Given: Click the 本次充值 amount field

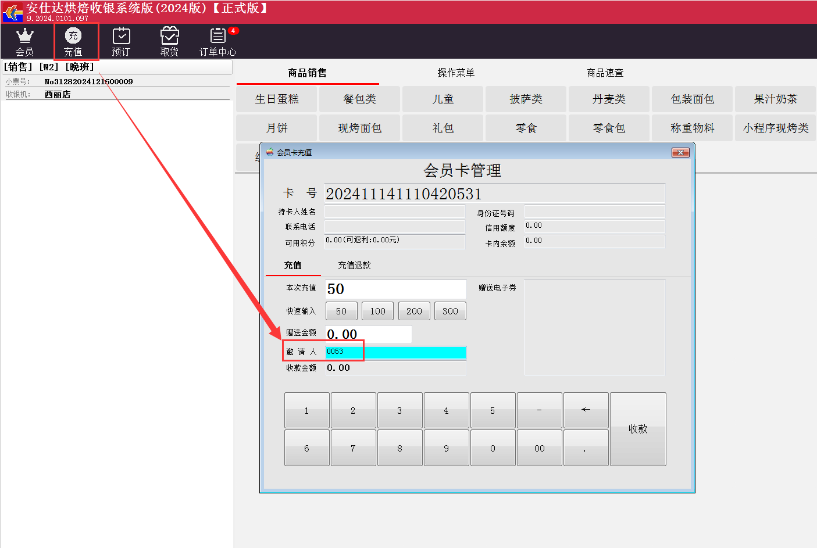Looking at the screenshot, I should pyautogui.click(x=395, y=289).
